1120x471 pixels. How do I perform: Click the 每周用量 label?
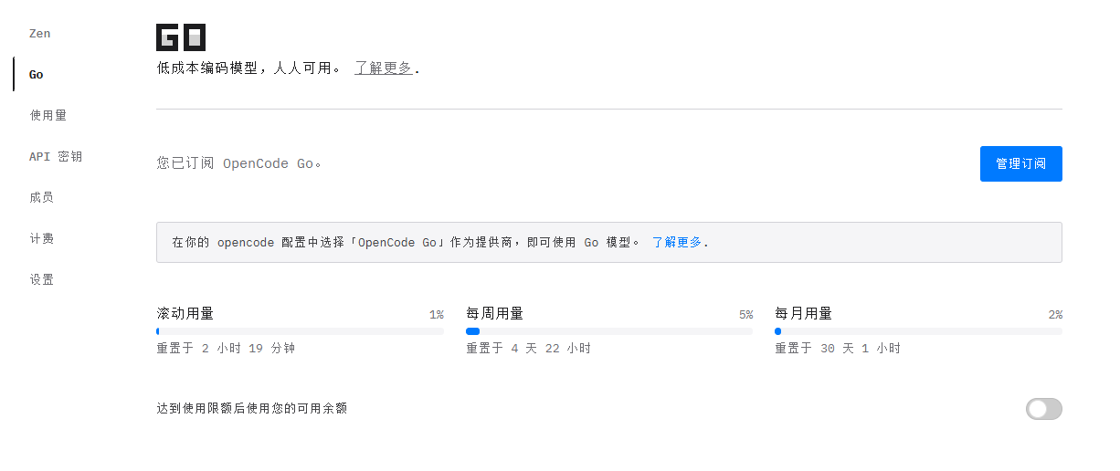(x=494, y=314)
